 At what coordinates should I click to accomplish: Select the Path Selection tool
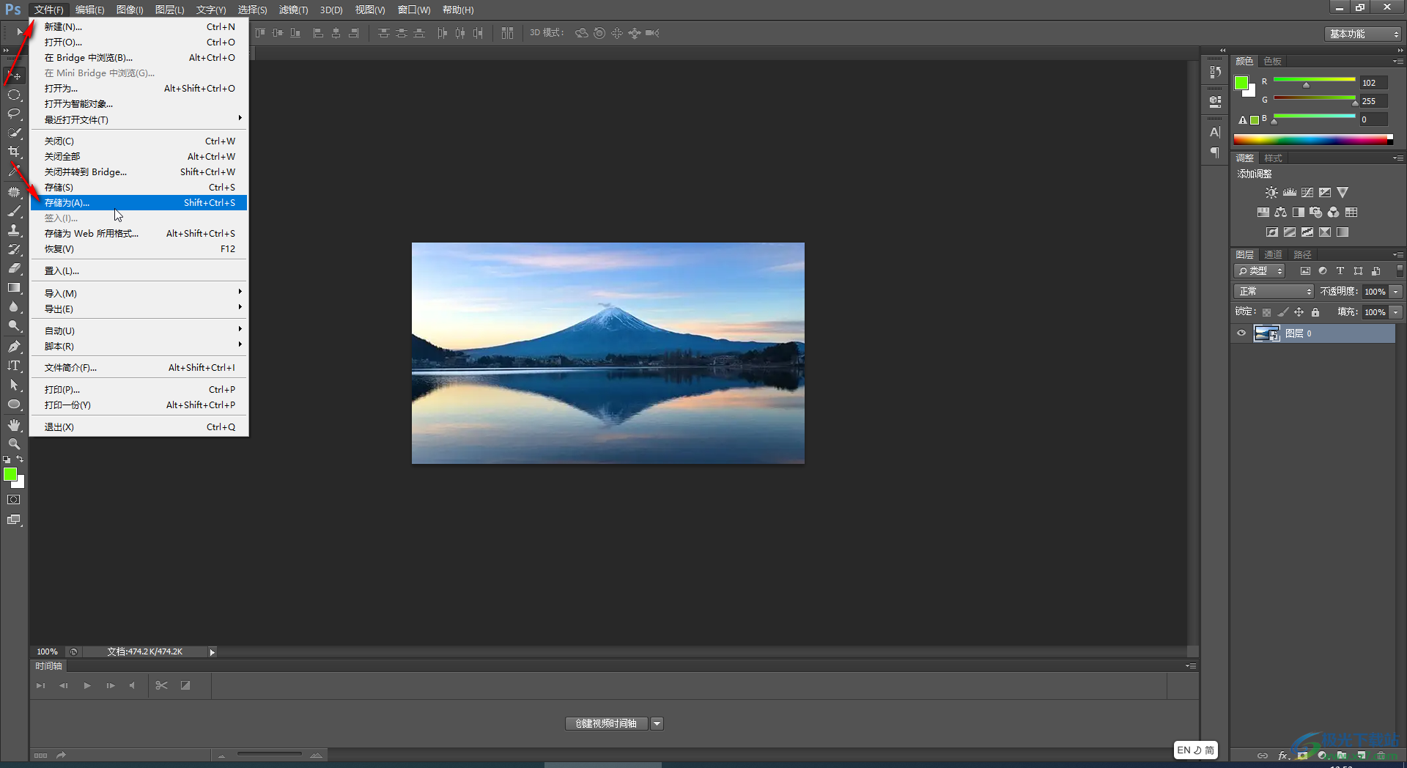coord(14,385)
